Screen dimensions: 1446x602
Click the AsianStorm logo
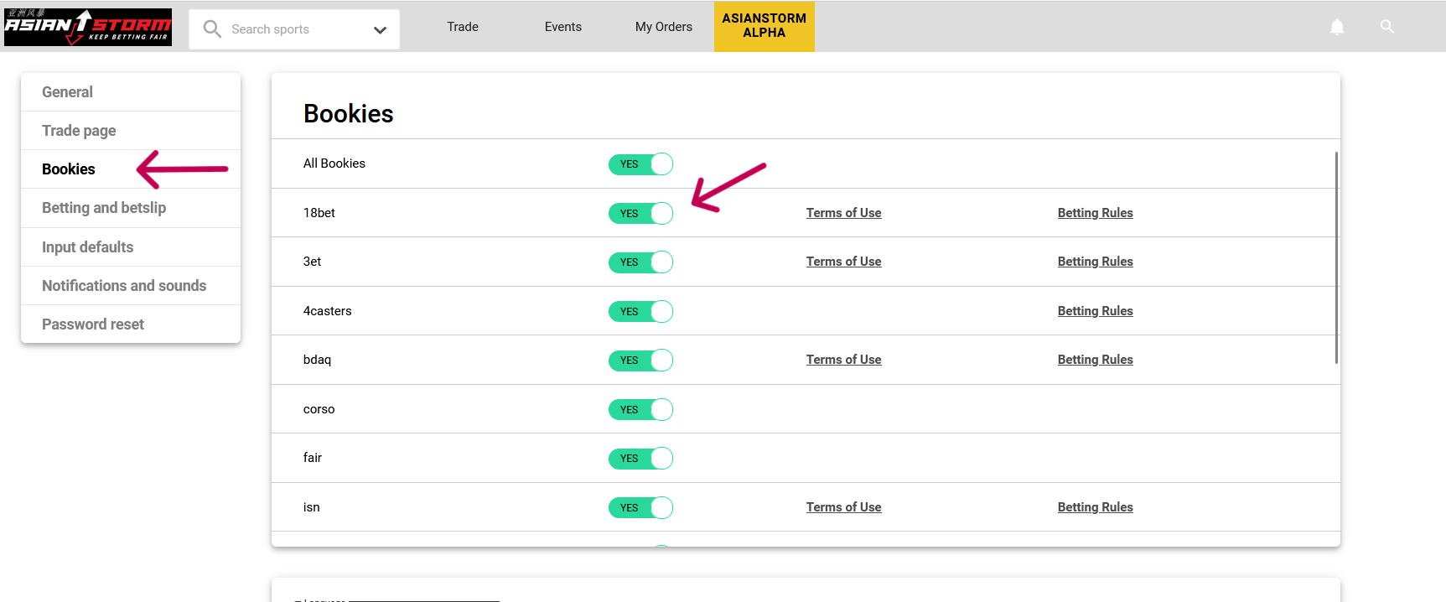point(88,27)
